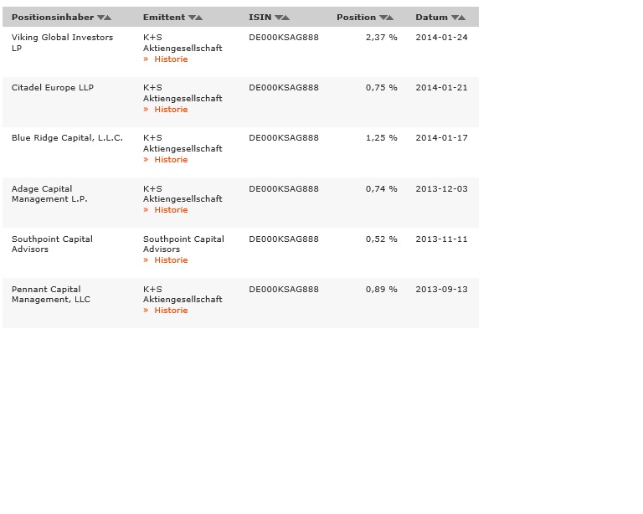This screenshot has width=643, height=514.
Task: Click the down-arrow sort icon beside Emittent
Action: tap(192, 18)
